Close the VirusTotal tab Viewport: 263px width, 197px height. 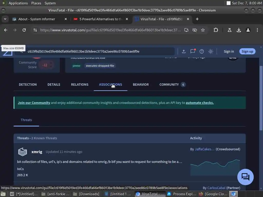click(188, 19)
